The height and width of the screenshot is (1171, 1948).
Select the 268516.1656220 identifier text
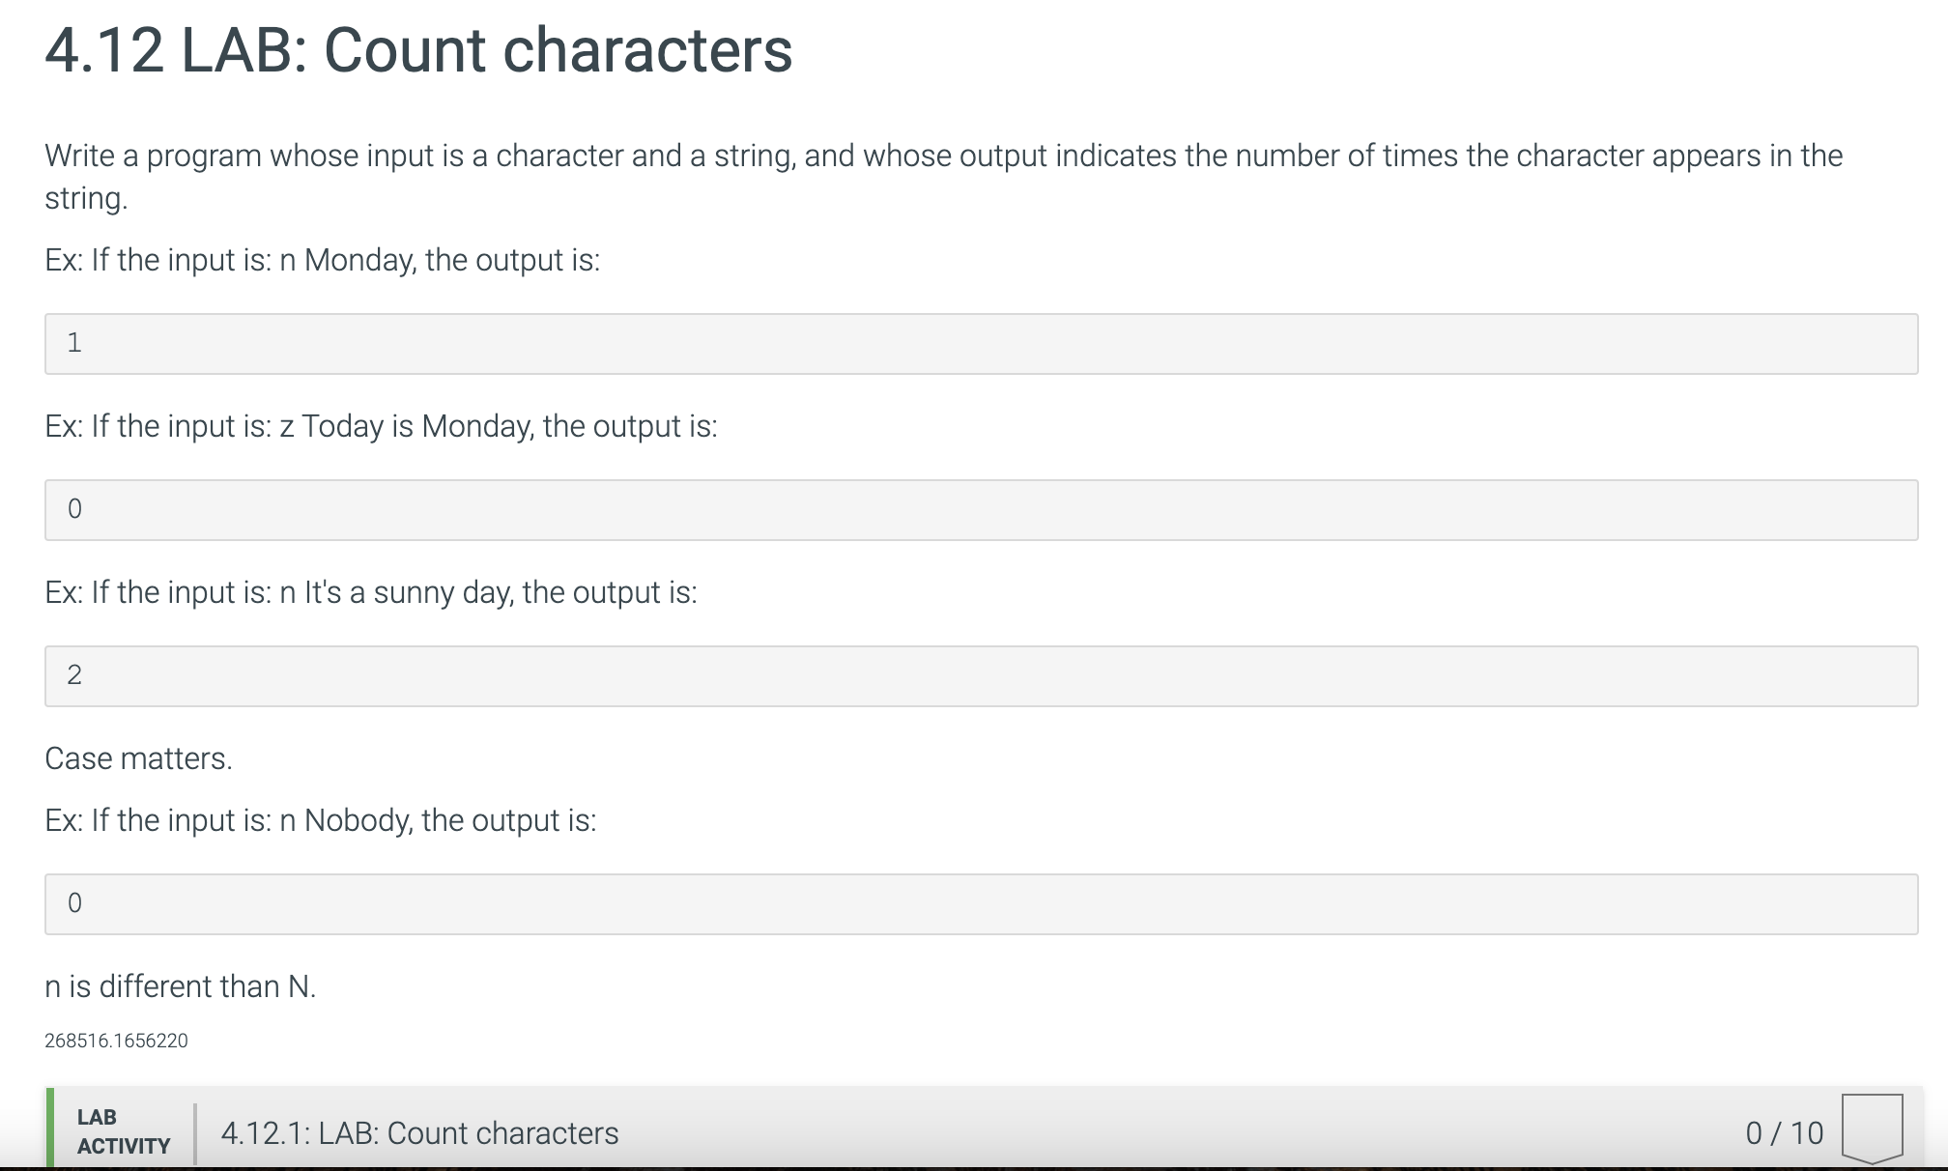pyautogui.click(x=116, y=1041)
